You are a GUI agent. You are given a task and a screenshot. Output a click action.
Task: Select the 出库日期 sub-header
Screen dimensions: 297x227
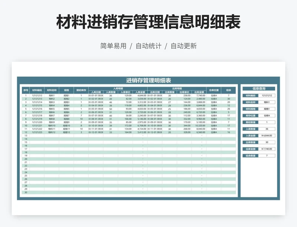coord(155,92)
